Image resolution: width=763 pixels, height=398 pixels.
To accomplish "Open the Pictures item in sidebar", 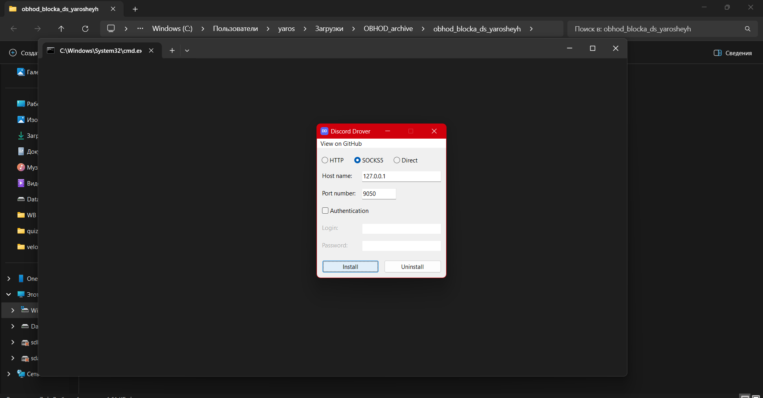I will tap(27, 120).
